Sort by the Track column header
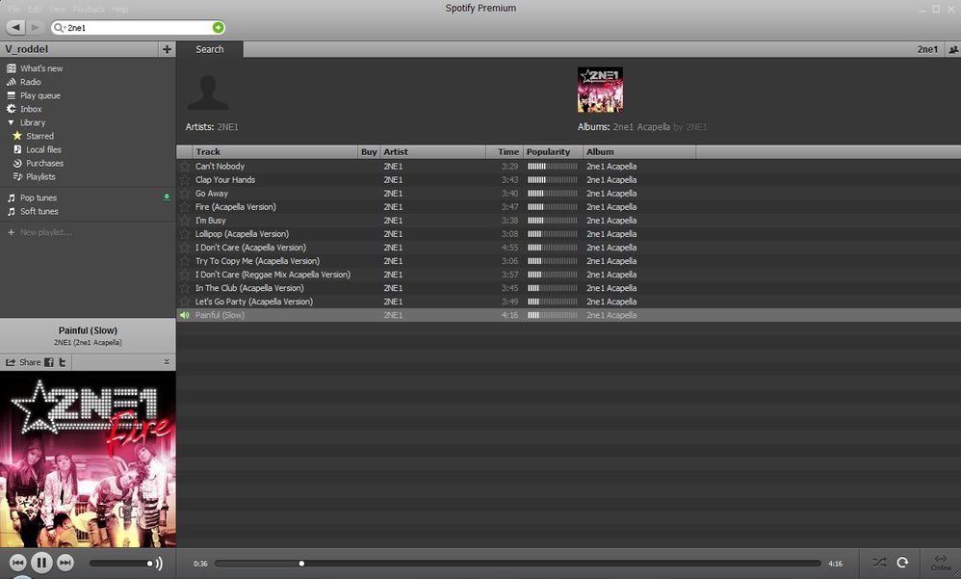 [x=275, y=151]
